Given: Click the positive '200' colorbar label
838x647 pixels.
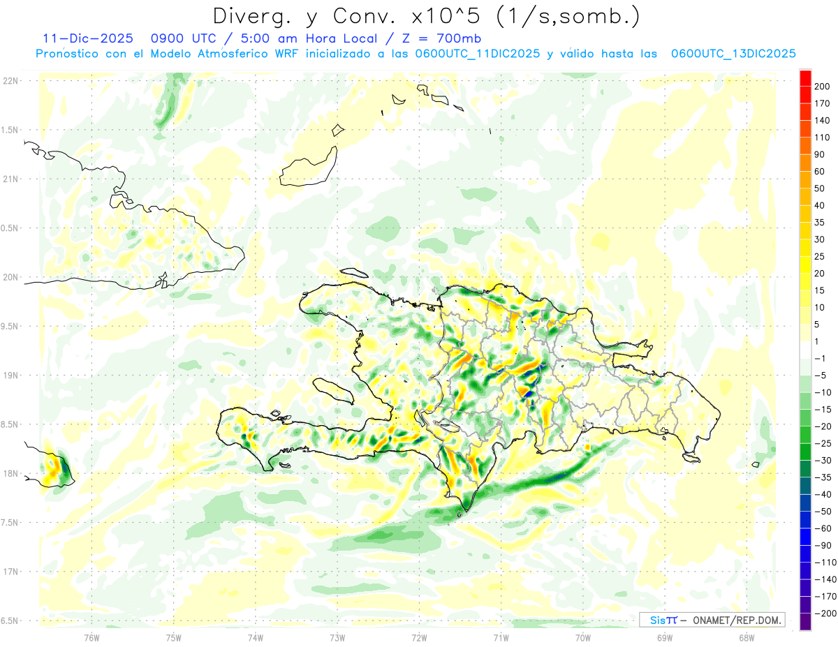Looking at the screenshot, I should (822, 87).
